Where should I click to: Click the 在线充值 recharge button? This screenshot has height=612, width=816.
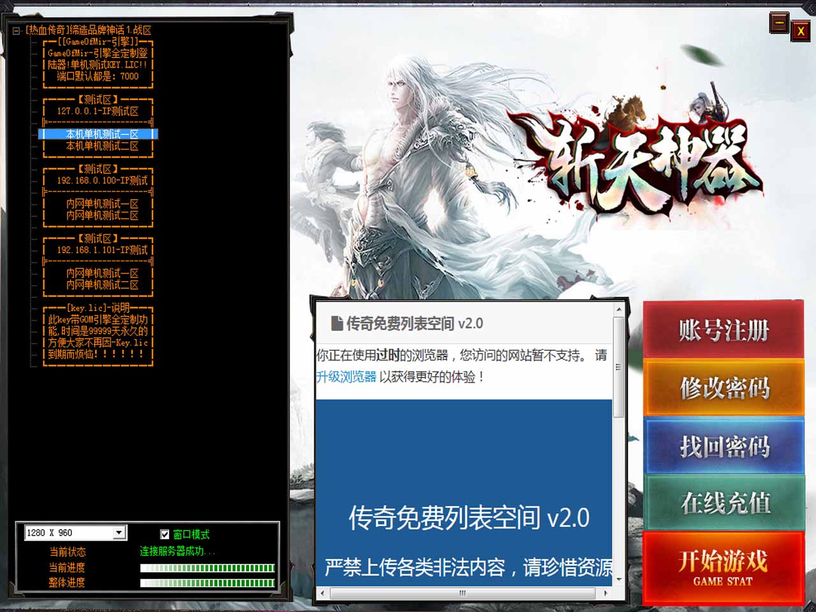pyautogui.click(x=724, y=503)
